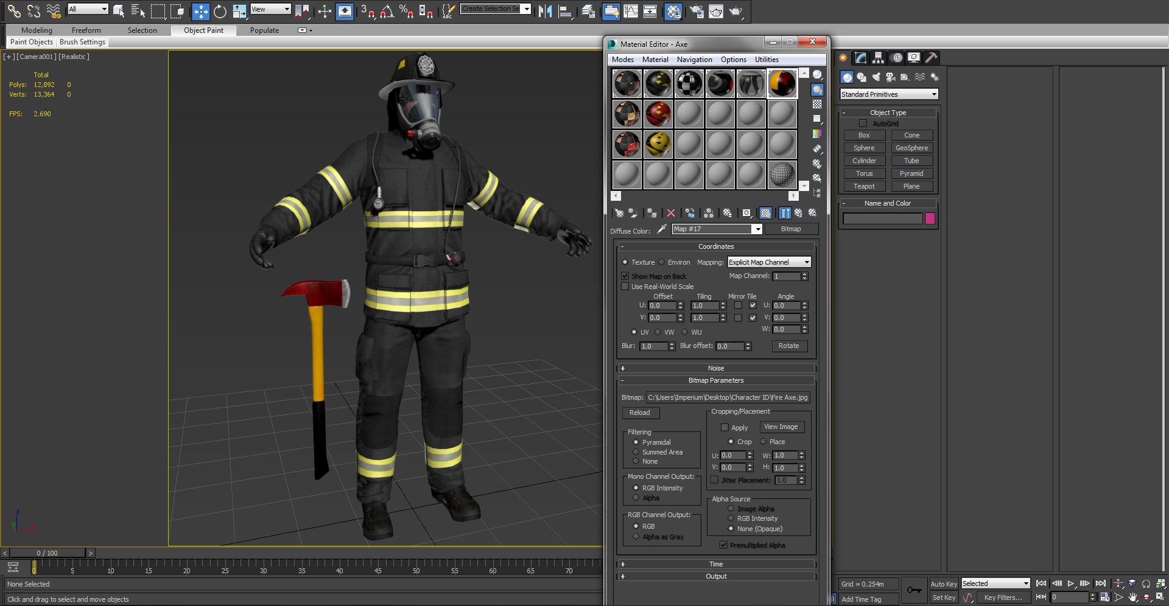Choose Summed Area filtering option
This screenshot has width=1169, height=606.
pyautogui.click(x=636, y=452)
